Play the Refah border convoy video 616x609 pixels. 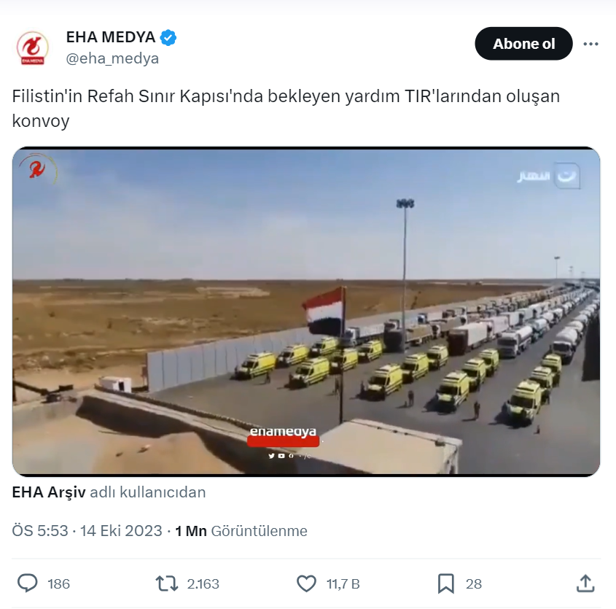pyautogui.click(x=306, y=311)
